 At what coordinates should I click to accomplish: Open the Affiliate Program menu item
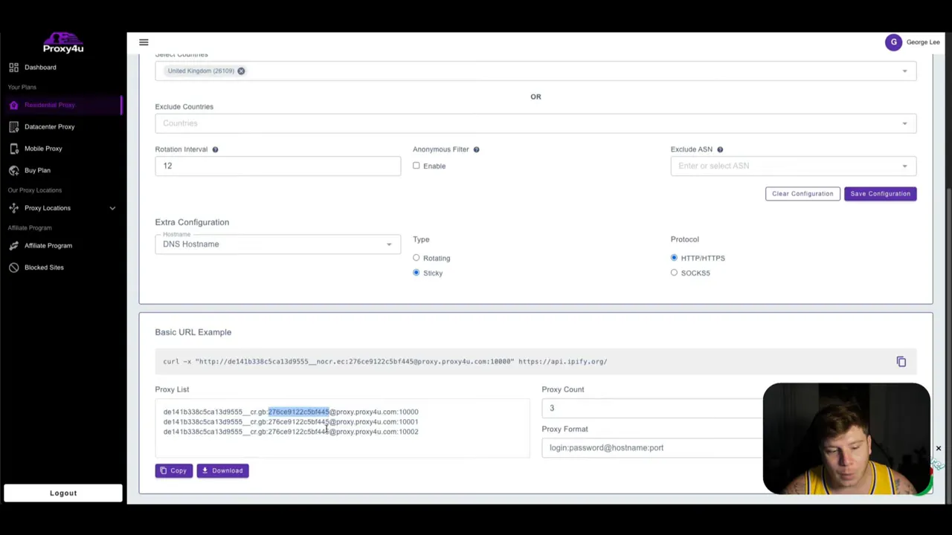(x=48, y=245)
